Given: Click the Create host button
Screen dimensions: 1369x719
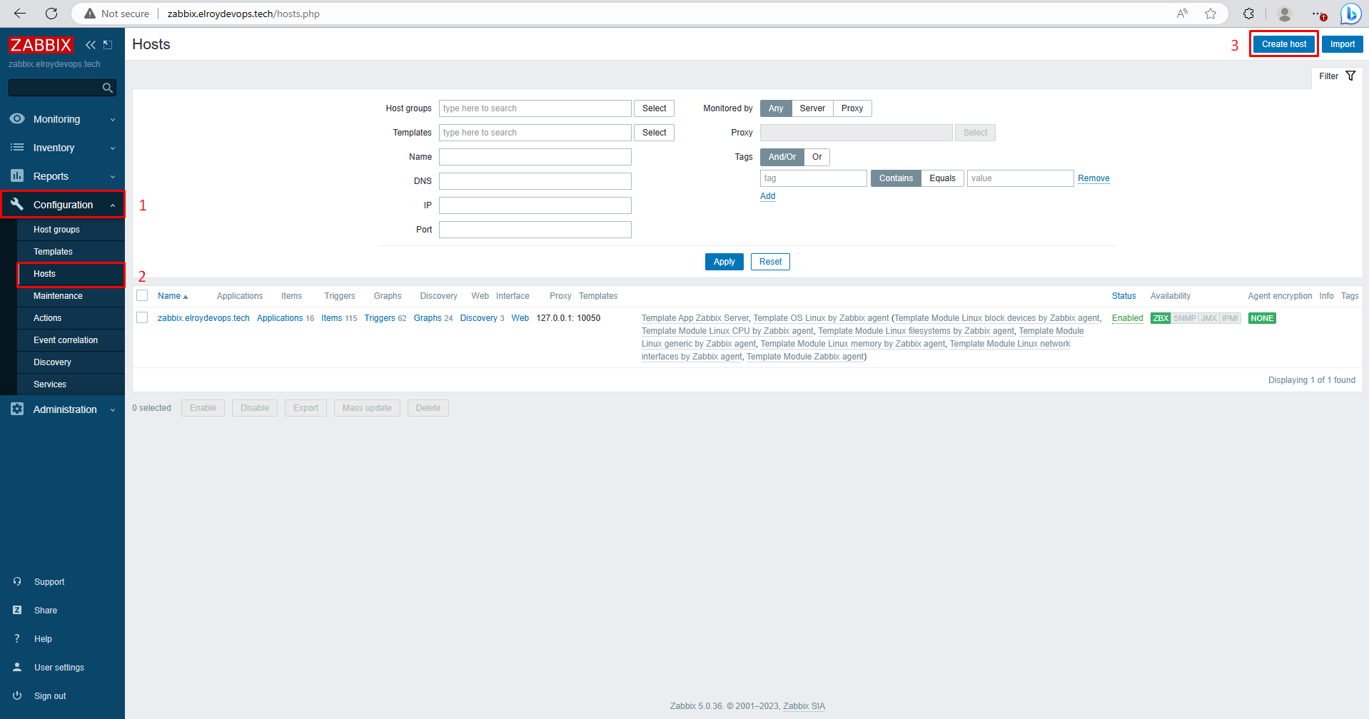Looking at the screenshot, I should click(x=1283, y=44).
